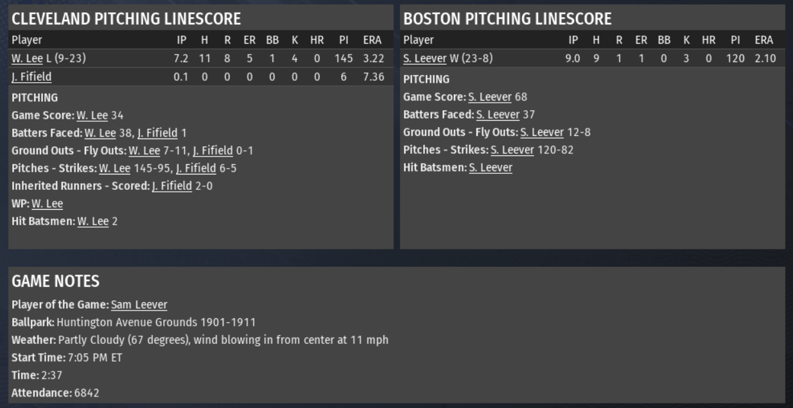Click W. Lee in Ground Outs - Fly Outs
Screen dimensions: 793x408
click(144, 151)
